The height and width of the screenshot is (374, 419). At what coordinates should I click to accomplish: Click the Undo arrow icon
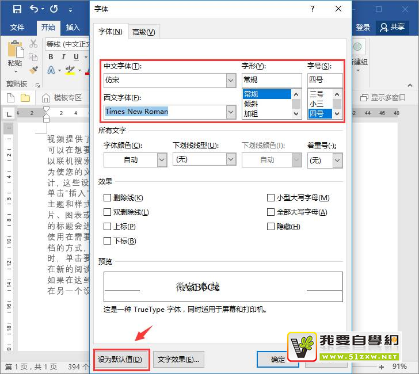pyautogui.click(x=34, y=9)
